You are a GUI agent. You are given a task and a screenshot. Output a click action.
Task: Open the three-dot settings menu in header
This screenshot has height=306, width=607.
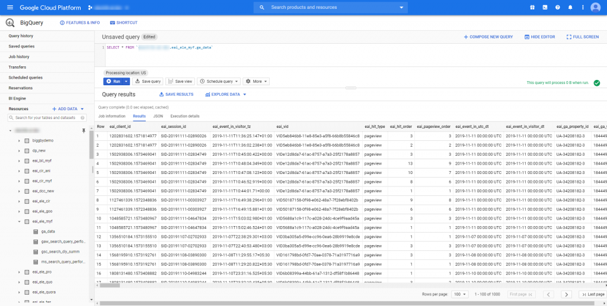pos(583,7)
